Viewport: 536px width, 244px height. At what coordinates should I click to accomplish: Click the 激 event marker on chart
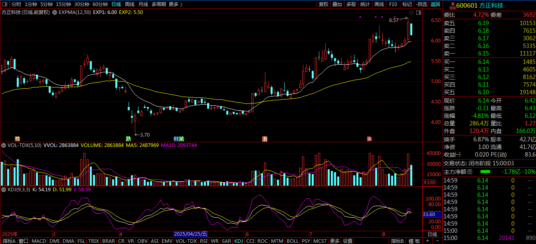click(265, 139)
